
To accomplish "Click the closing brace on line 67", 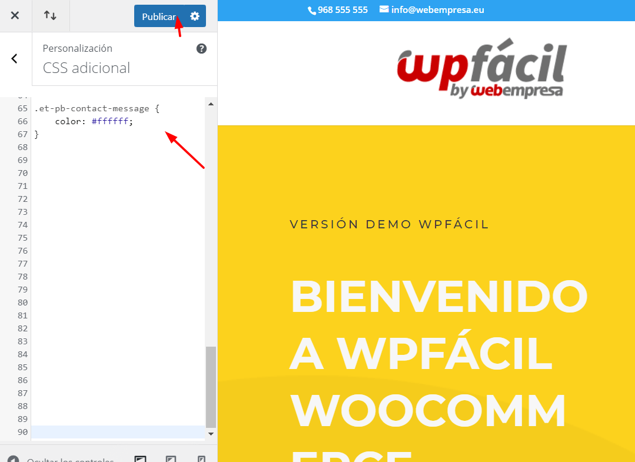I will click(36, 134).
